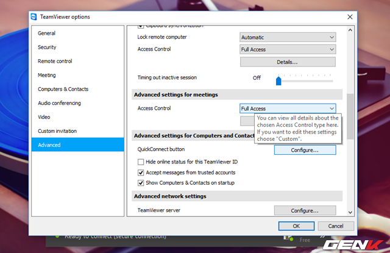Configure the QuickConnect button
The height and width of the screenshot is (253, 390).
click(305, 150)
